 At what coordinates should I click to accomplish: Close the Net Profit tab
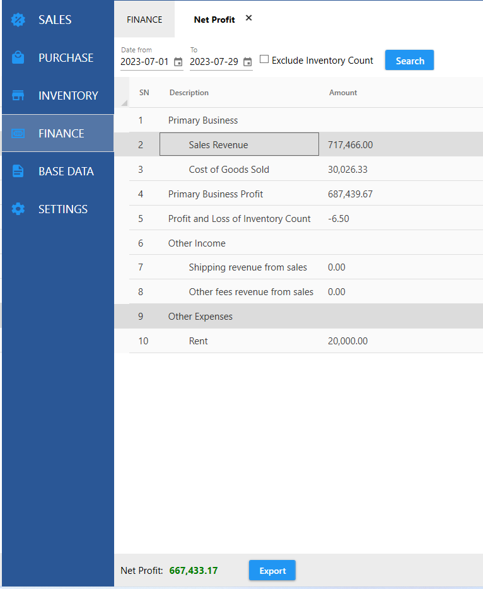click(248, 18)
